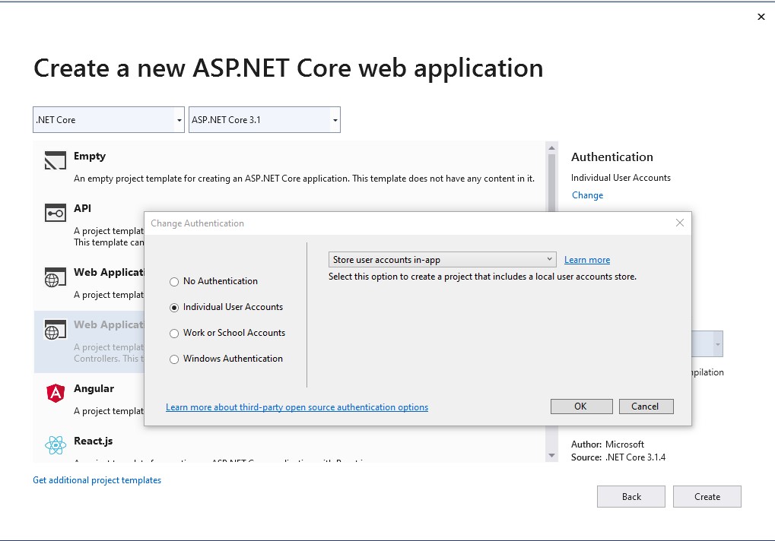The height and width of the screenshot is (541, 775).
Task: Click the Change authentication link
Action: tap(586, 195)
